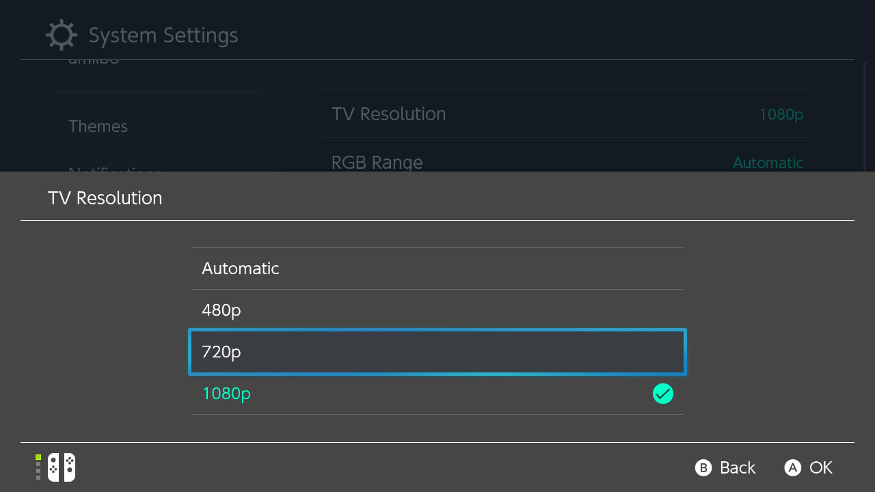Select the partially hidden Notifications sidebar item
875x492 pixels.
(x=115, y=168)
